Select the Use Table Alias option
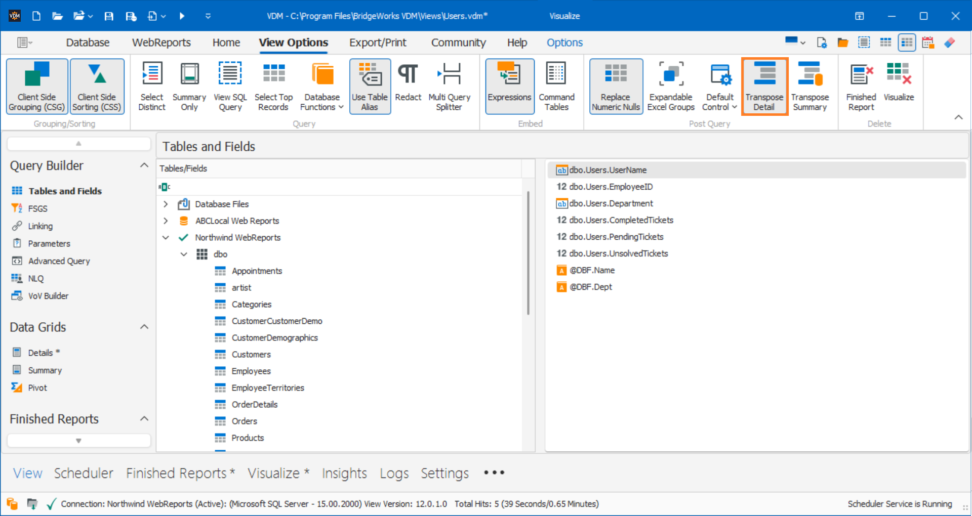This screenshot has width=972, height=516. (370, 86)
